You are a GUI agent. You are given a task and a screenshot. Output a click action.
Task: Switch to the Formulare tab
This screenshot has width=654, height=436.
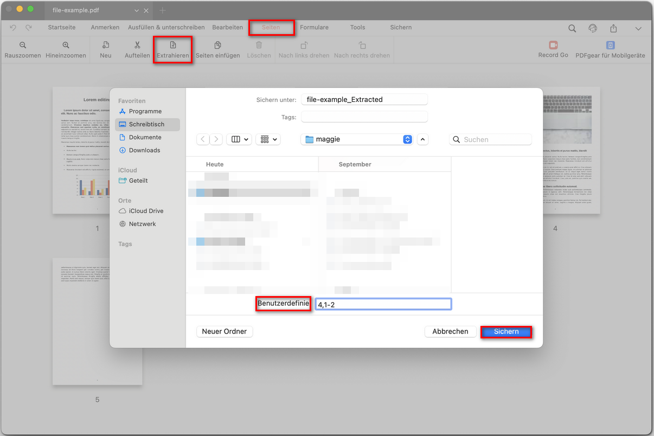pos(314,27)
